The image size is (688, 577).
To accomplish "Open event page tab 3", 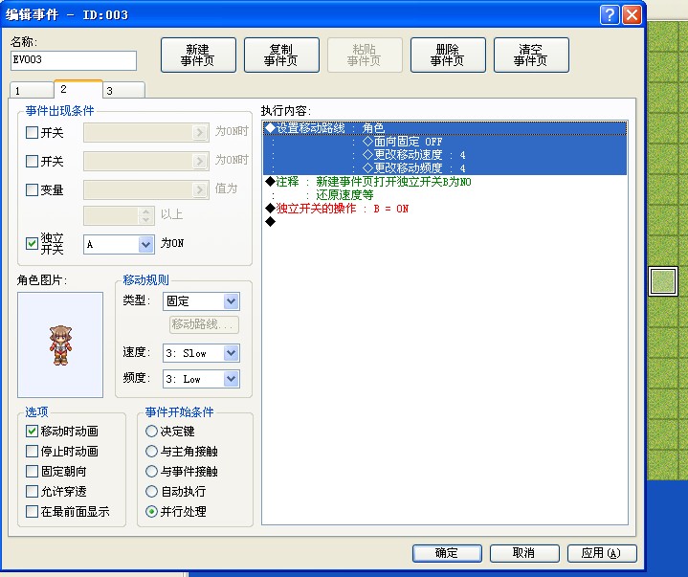I will 123,90.
